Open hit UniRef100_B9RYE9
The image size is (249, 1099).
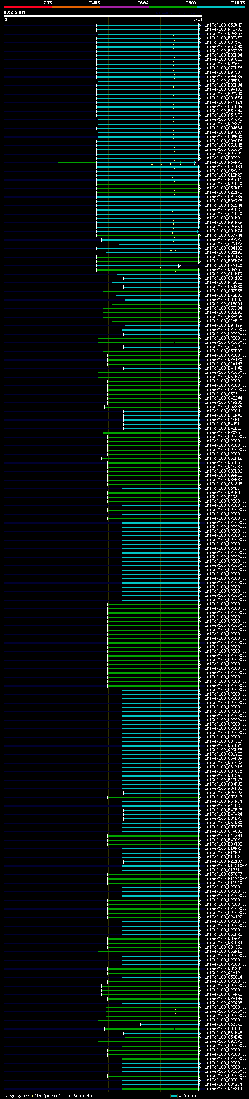(223, 38)
